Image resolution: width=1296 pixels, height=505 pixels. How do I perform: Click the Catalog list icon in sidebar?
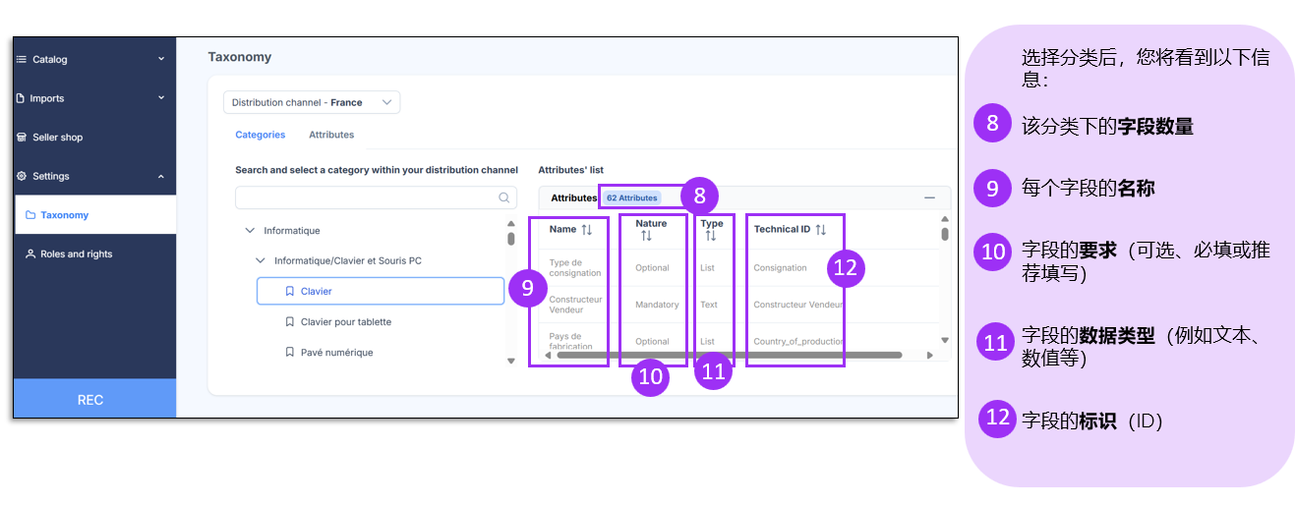[22, 60]
